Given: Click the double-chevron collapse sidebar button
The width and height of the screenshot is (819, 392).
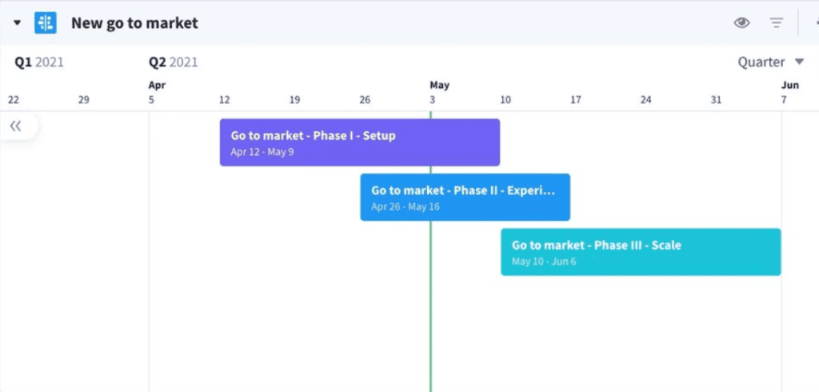Looking at the screenshot, I should point(16,126).
